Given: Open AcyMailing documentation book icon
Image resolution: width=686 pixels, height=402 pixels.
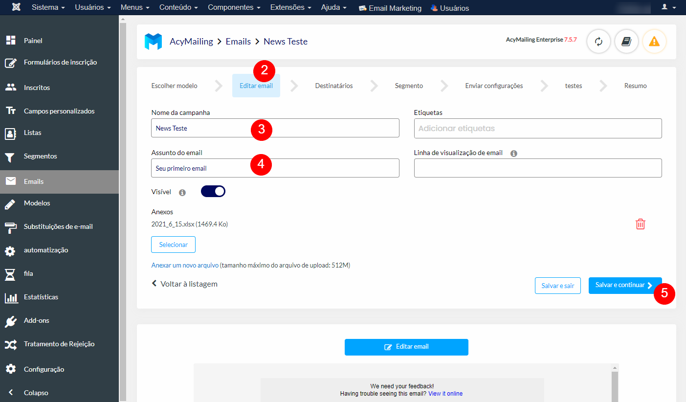Looking at the screenshot, I should [x=626, y=42].
